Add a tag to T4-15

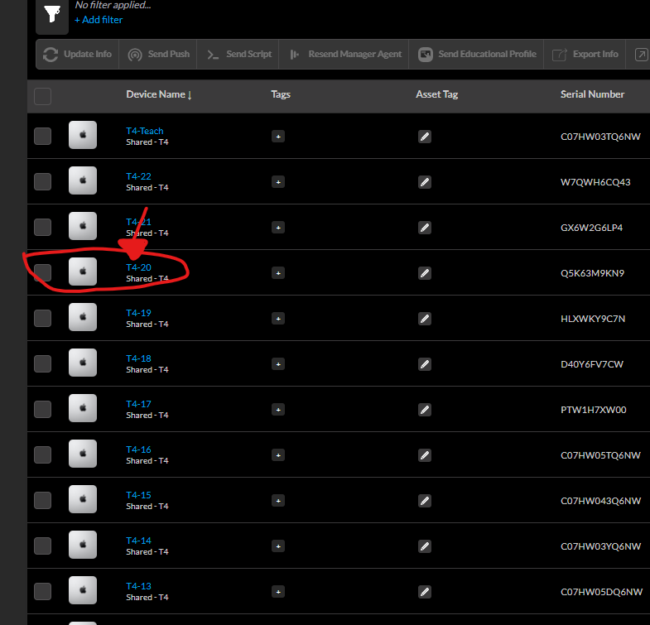pyautogui.click(x=278, y=501)
